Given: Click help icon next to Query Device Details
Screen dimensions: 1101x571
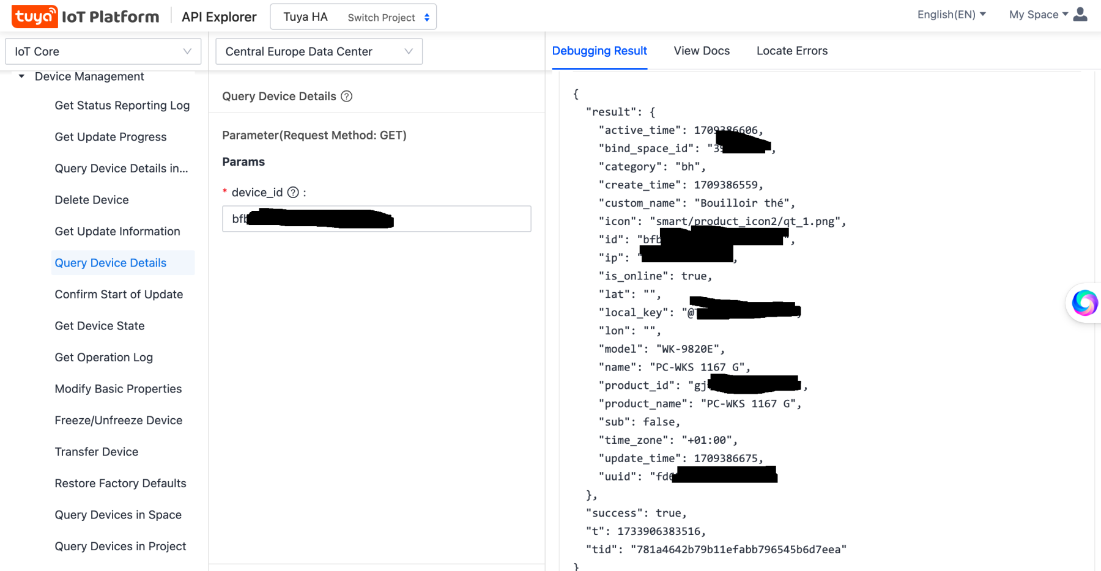Looking at the screenshot, I should [x=346, y=96].
